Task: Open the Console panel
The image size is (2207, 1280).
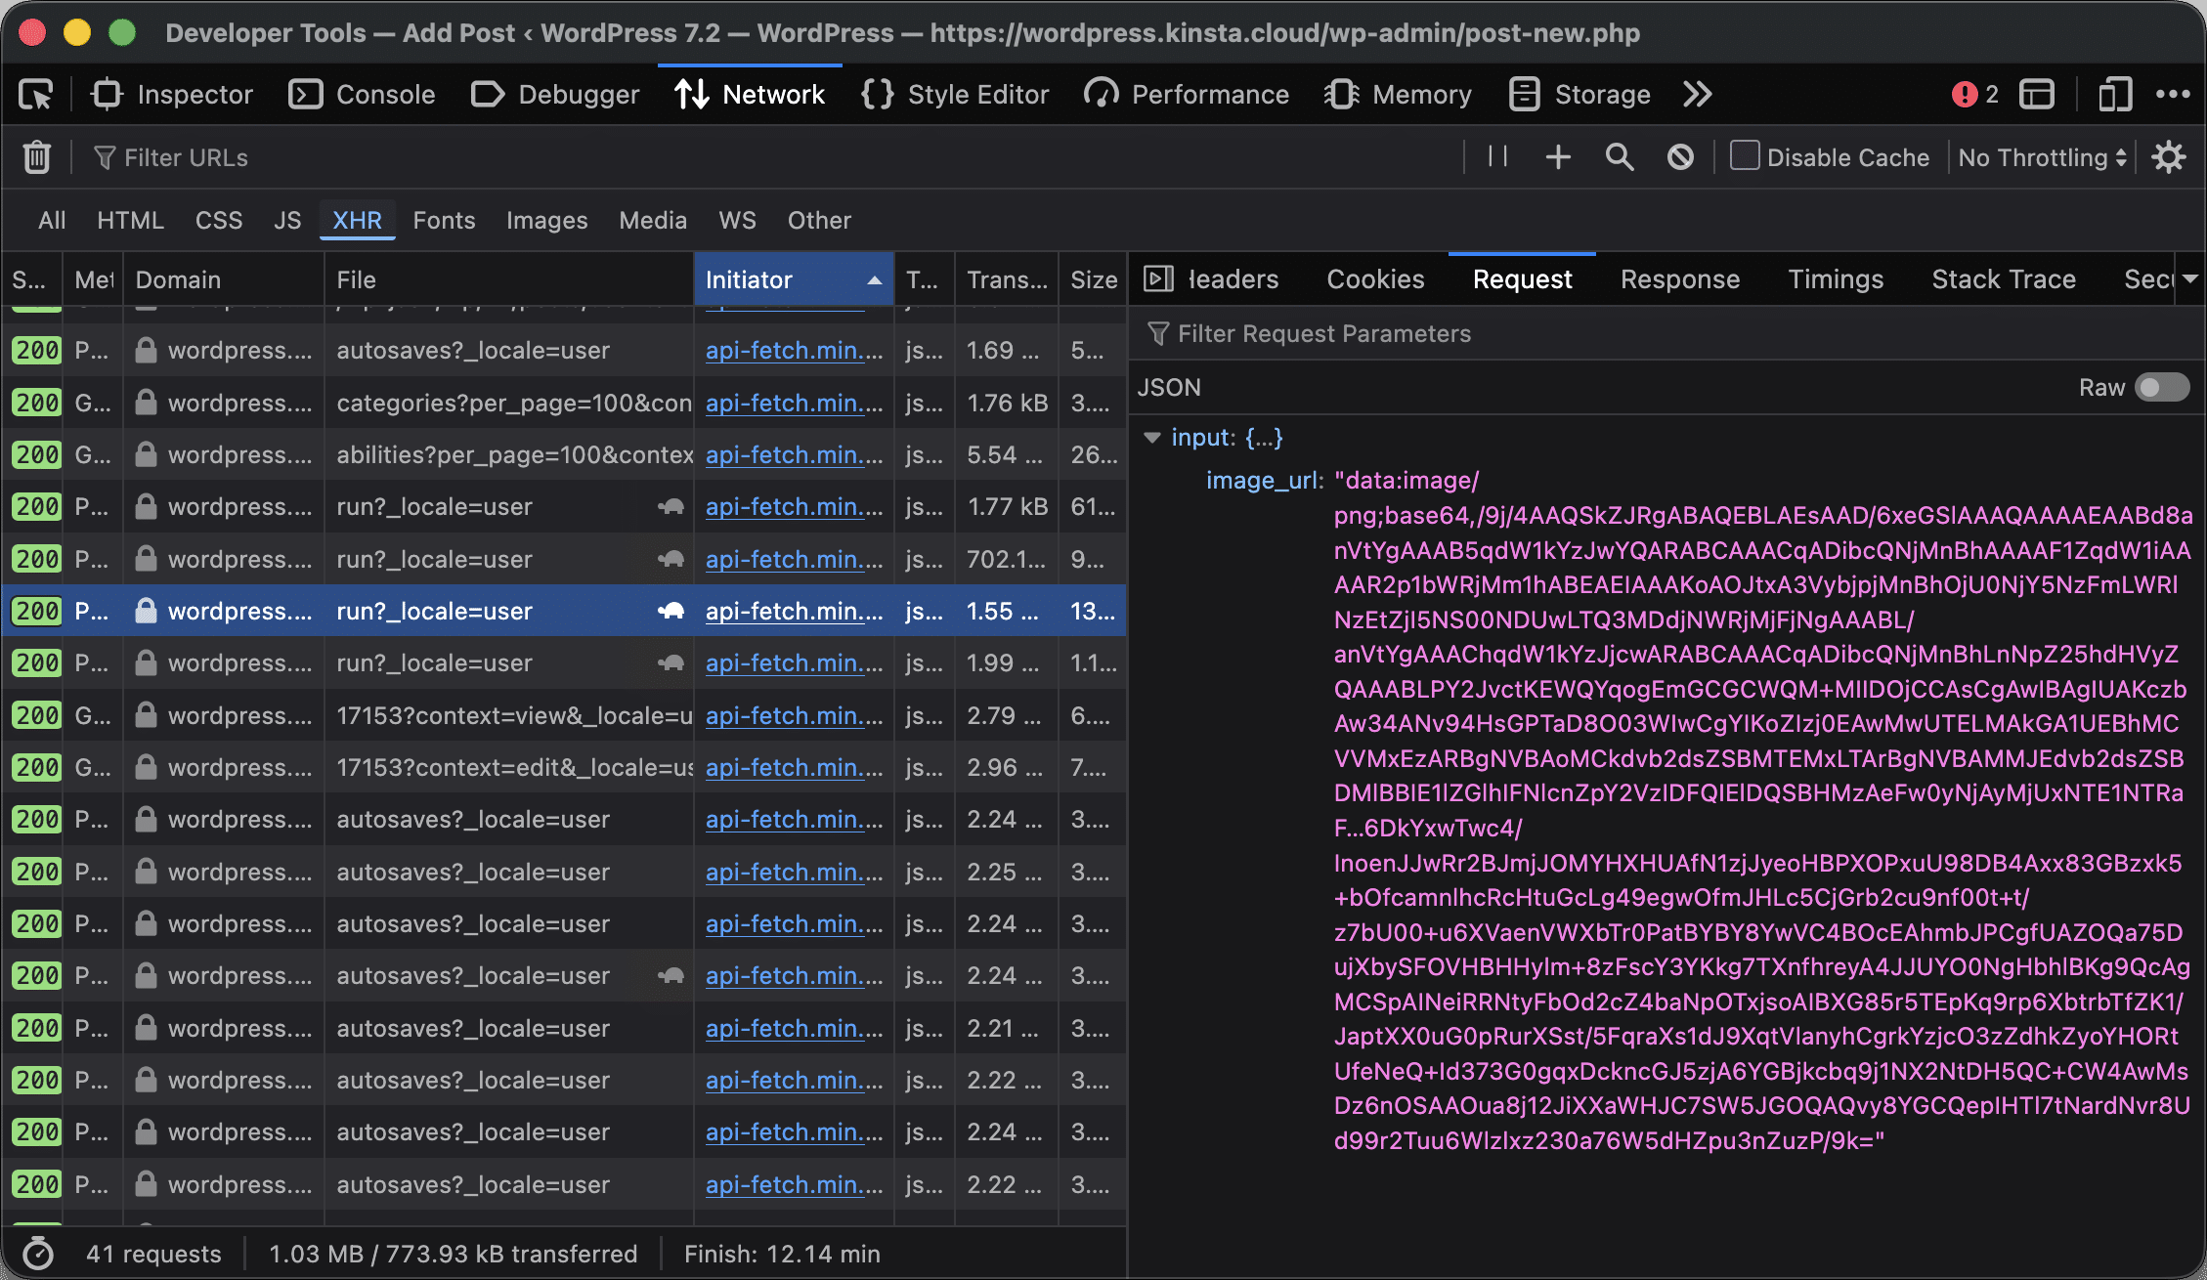Action: click(x=363, y=95)
